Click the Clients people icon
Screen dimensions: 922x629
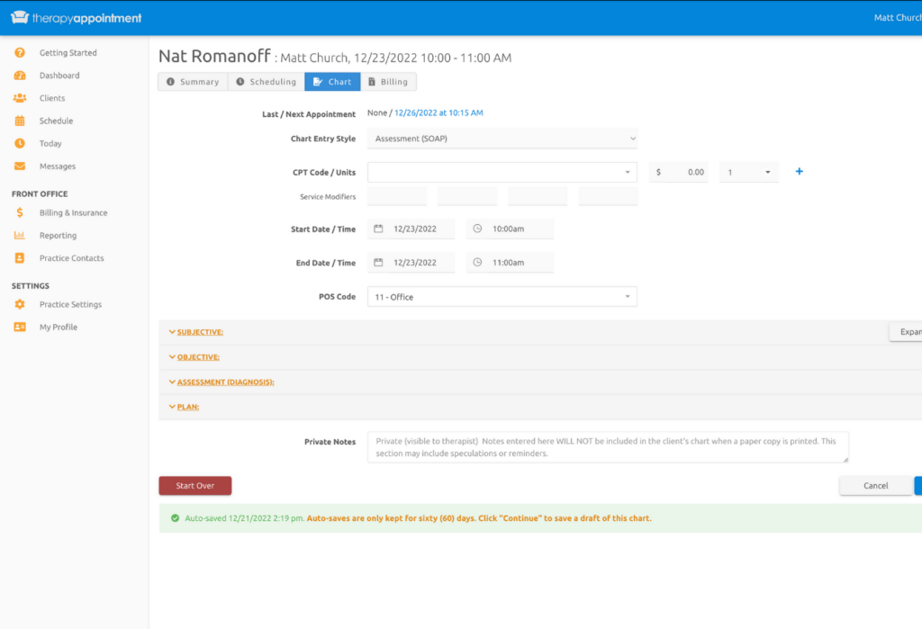(20, 98)
